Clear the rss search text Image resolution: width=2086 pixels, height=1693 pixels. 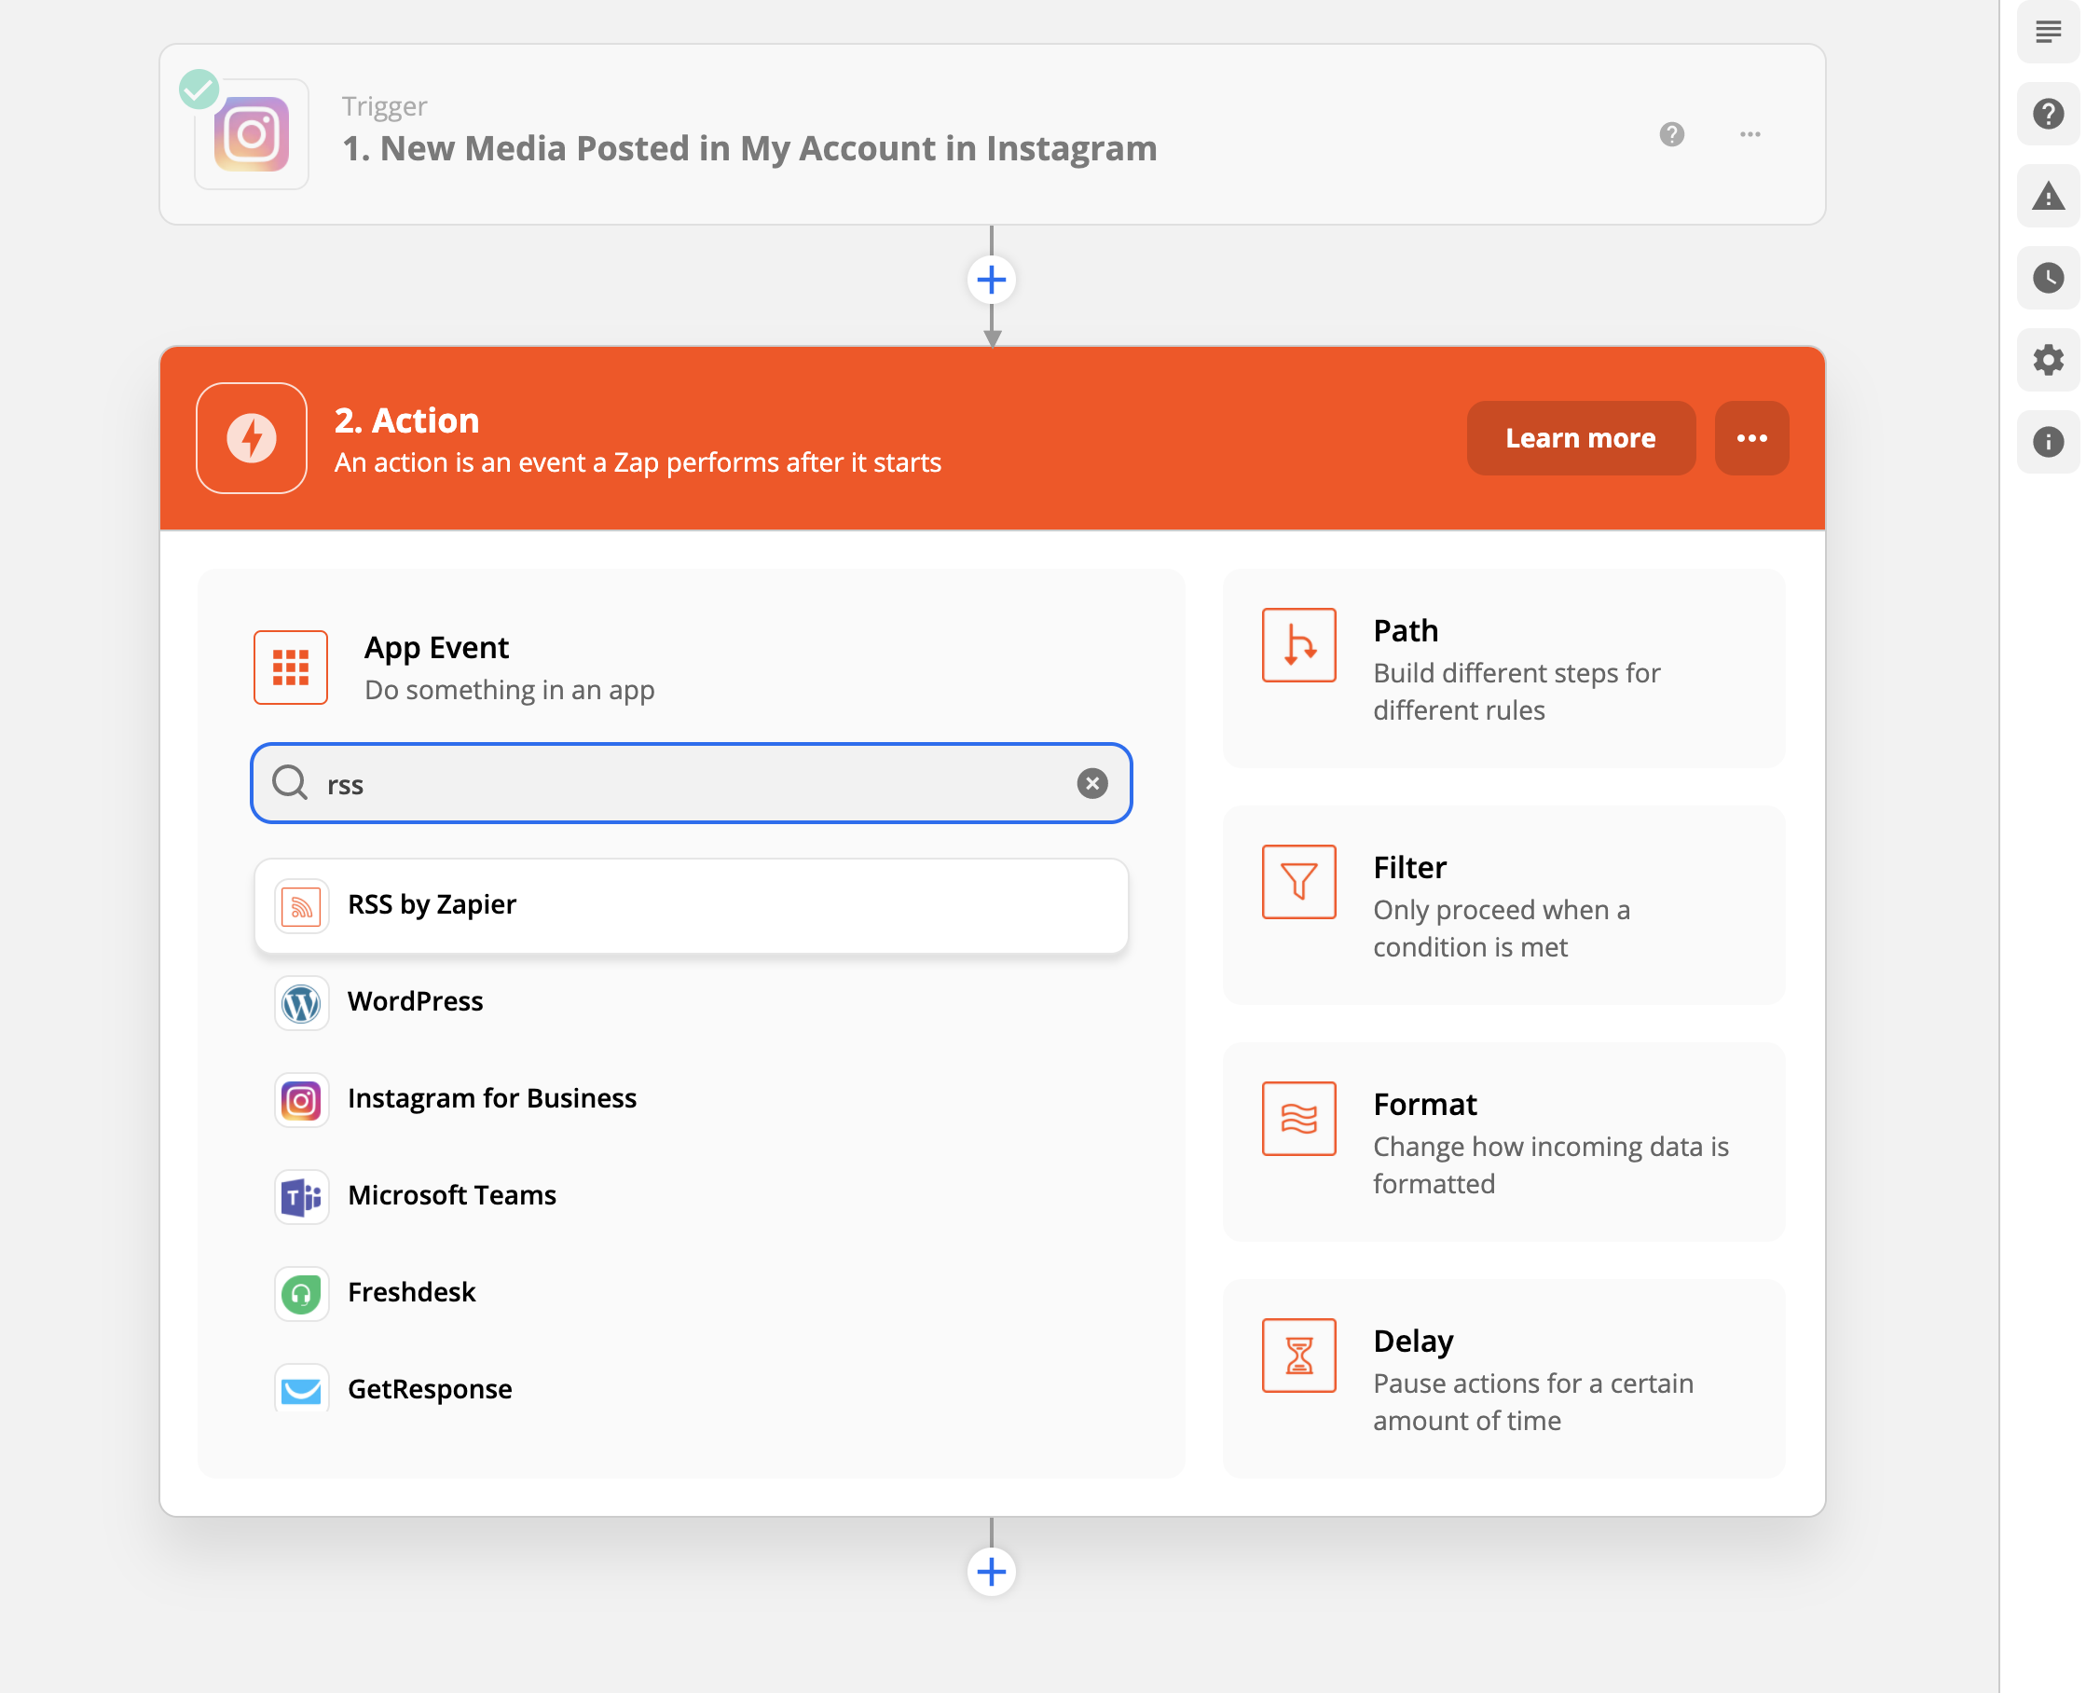pyautogui.click(x=1091, y=783)
